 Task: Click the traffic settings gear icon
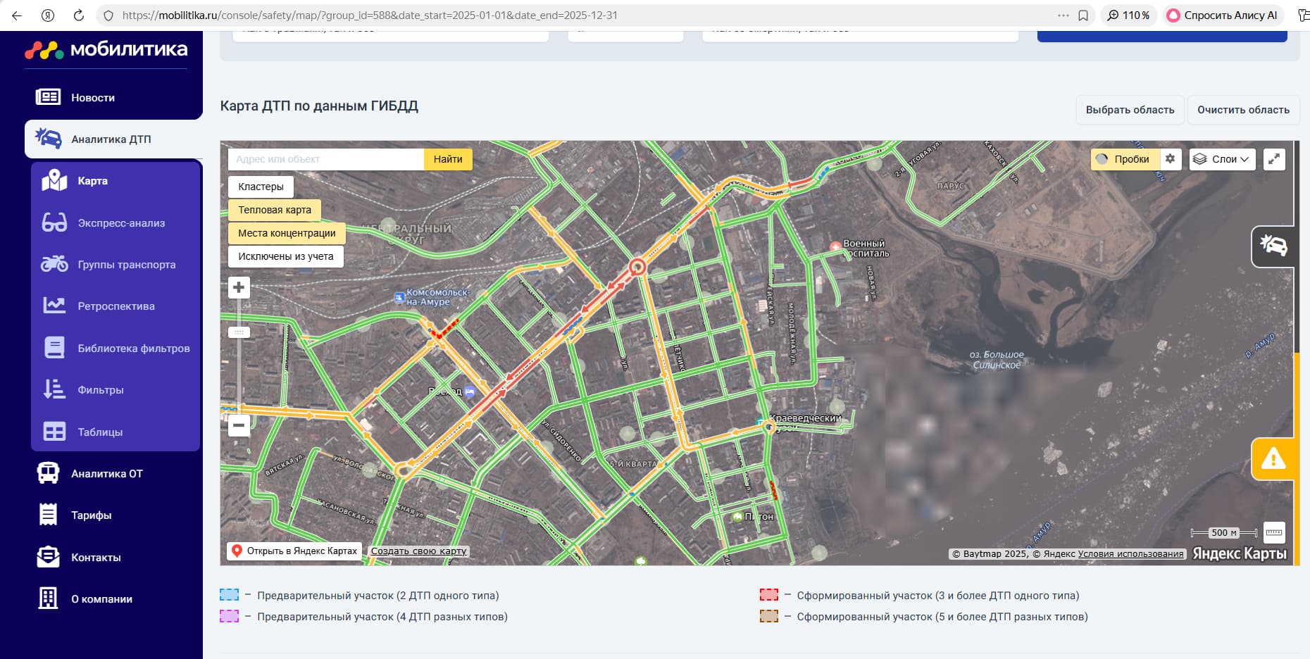click(x=1170, y=159)
